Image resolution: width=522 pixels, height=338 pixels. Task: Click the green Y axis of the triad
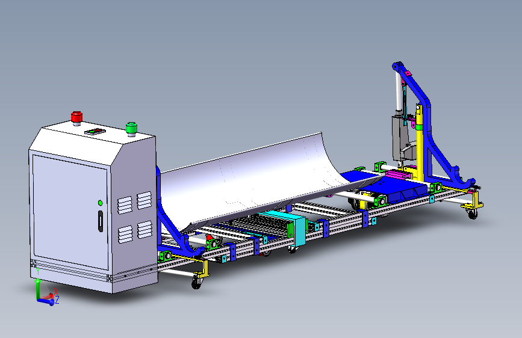coord(39,290)
